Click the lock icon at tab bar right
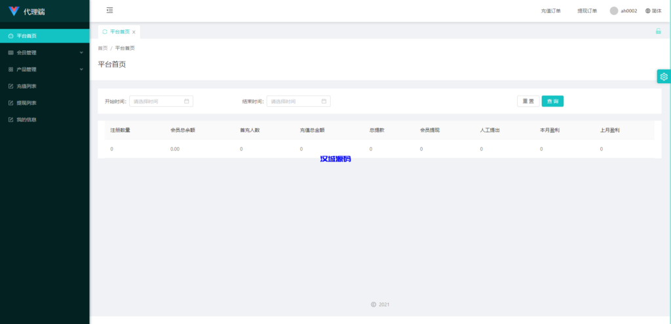This screenshot has height=324, width=671. 658,31
